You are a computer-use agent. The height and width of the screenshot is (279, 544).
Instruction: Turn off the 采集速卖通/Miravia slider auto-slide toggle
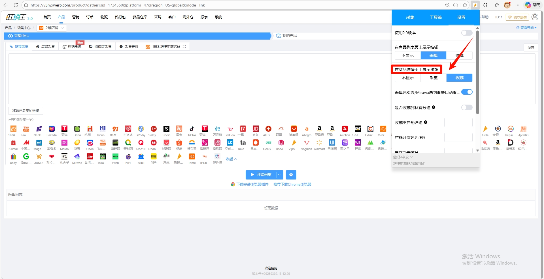pos(467,92)
